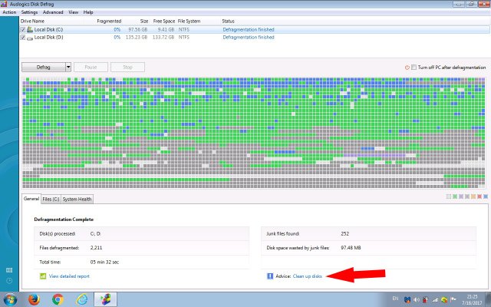The image size is (491, 307).
Task: Click the red power icon near Turn off PC
Action: click(407, 68)
